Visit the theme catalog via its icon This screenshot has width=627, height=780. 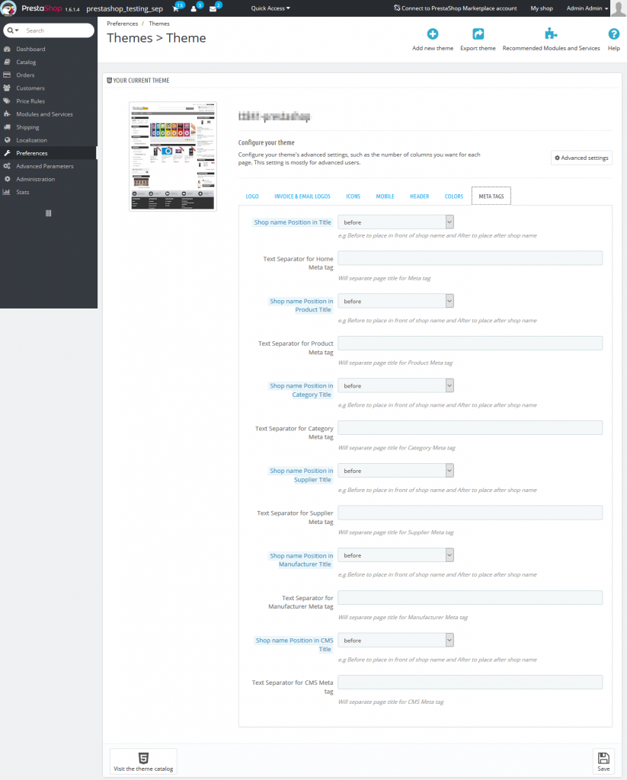pyautogui.click(x=143, y=758)
